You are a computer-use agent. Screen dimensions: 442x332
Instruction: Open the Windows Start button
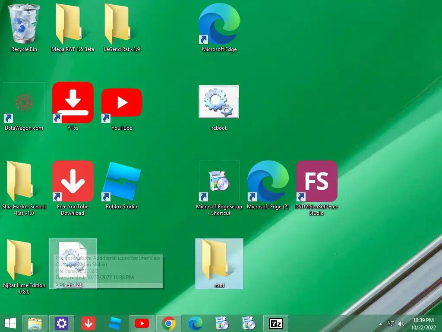10,323
